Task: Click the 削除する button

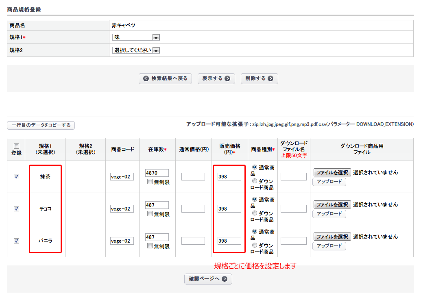Action: coord(259,78)
